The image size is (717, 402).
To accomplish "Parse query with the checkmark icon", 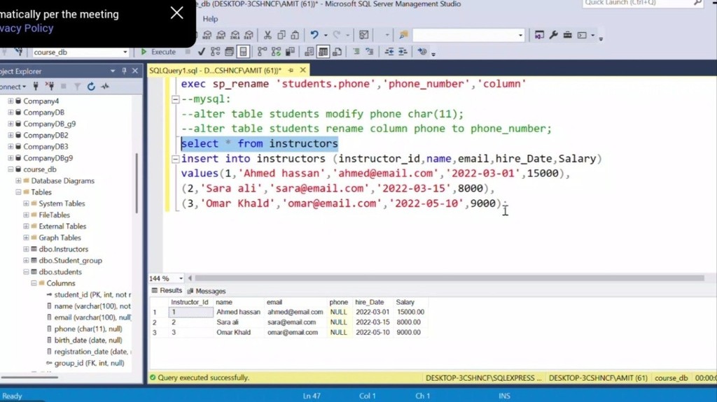I will coord(201,52).
